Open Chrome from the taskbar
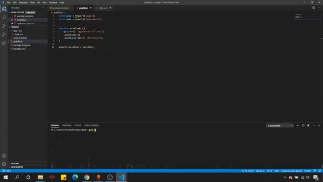The width and height of the screenshot is (323, 182). pyautogui.click(x=87, y=177)
